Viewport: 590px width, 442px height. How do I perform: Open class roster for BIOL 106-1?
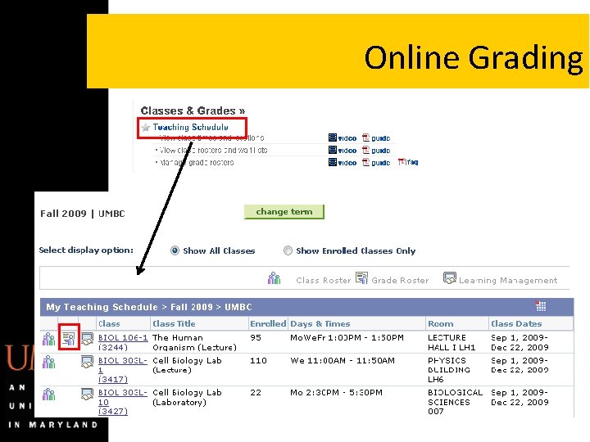[48, 339]
